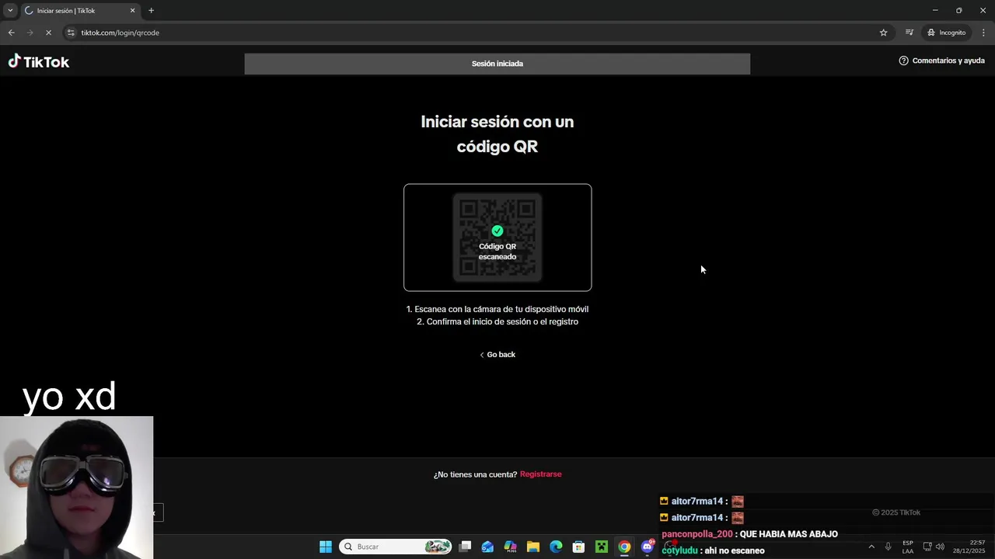Open Chrome three-dot menu

pos(983,33)
